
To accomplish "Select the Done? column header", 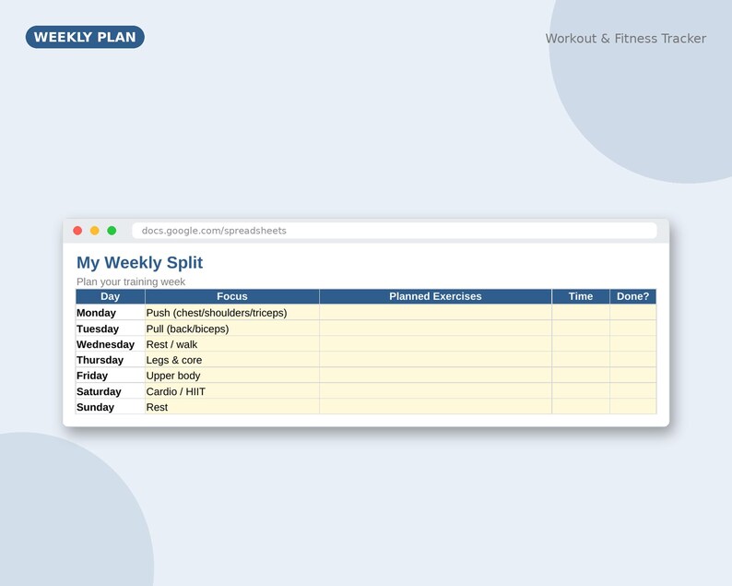I will coord(633,296).
